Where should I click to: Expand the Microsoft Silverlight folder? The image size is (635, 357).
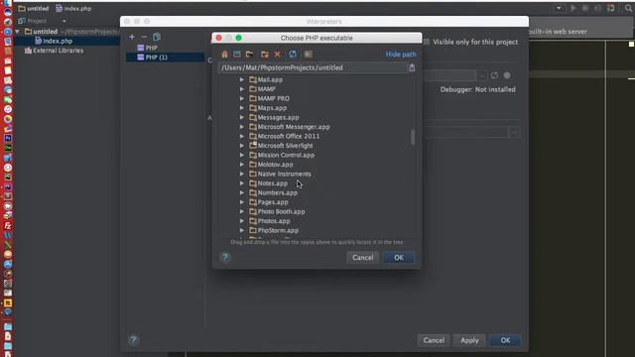point(242,146)
